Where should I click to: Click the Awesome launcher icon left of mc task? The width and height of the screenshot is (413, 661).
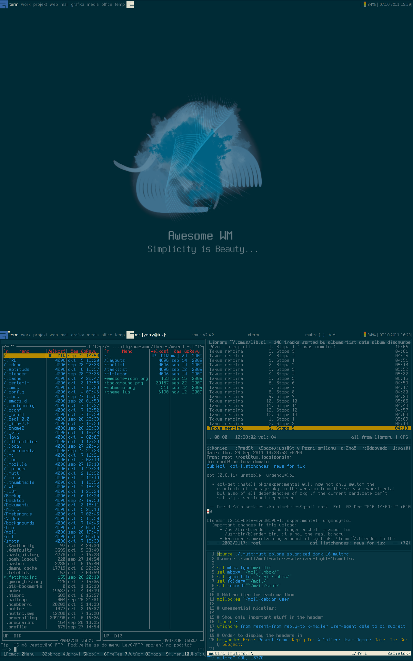4,335
